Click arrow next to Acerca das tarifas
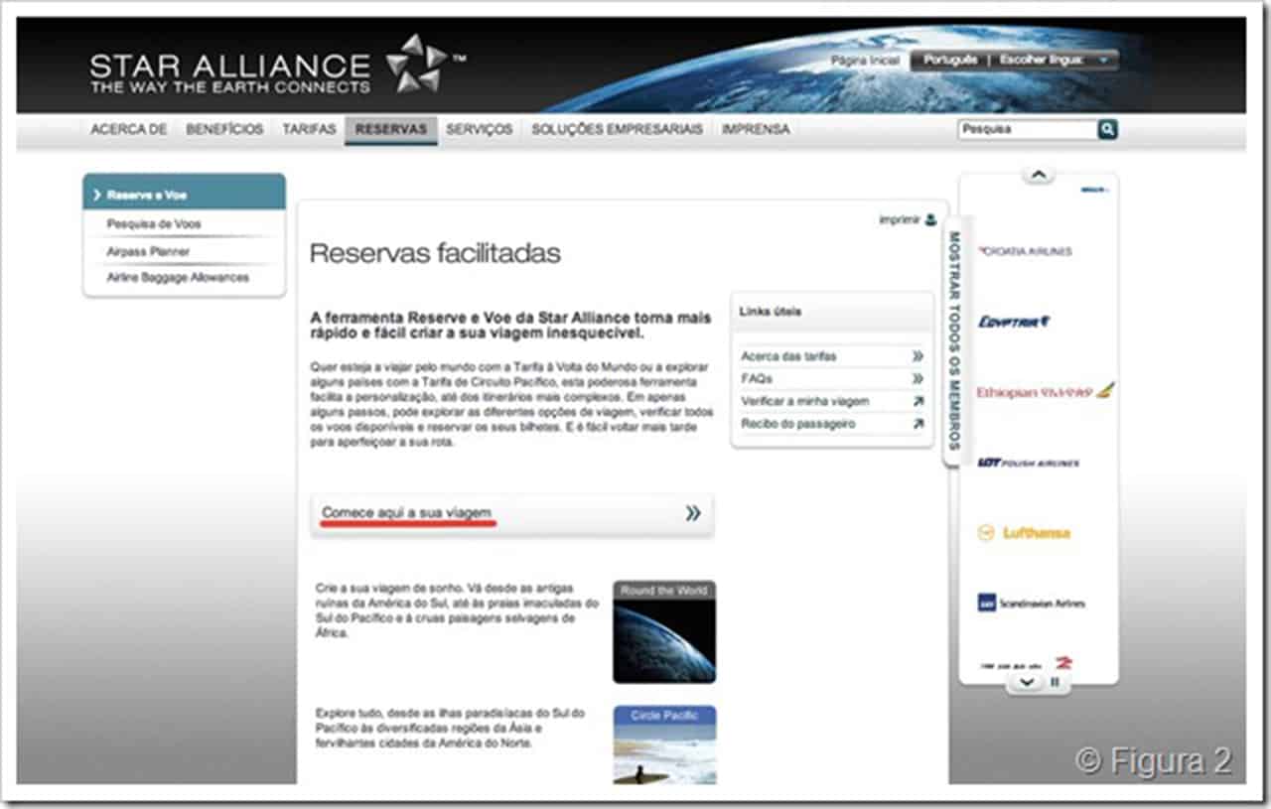The height and width of the screenshot is (809, 1271). pyautogui.click(x=918, y=355)
